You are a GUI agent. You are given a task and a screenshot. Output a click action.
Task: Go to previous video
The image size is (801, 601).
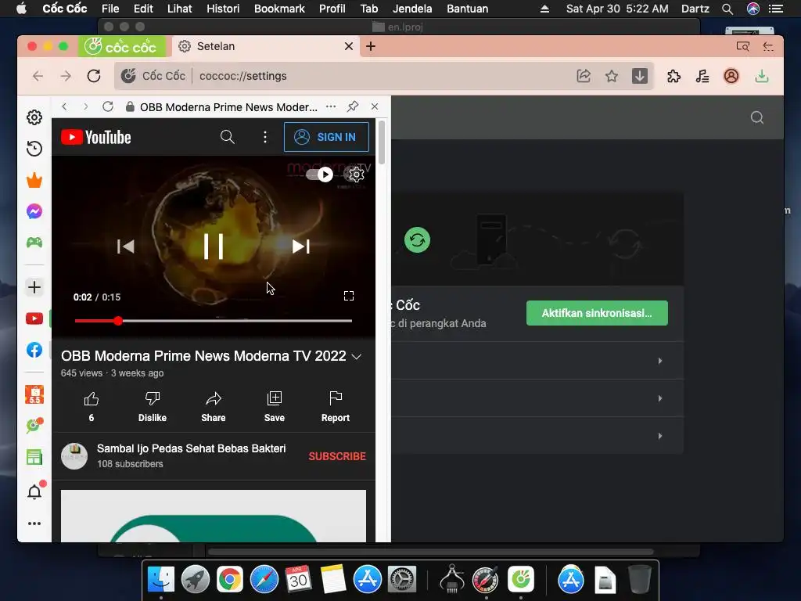[126, 247]
